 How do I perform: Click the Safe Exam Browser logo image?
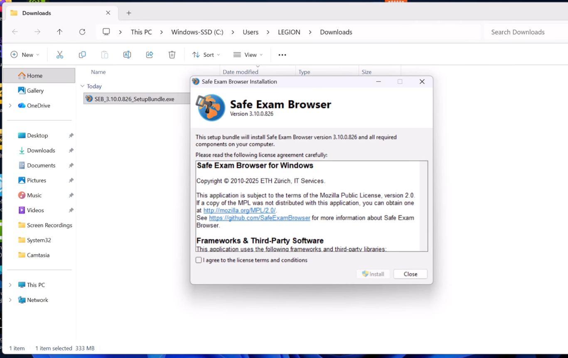[211, 108]
